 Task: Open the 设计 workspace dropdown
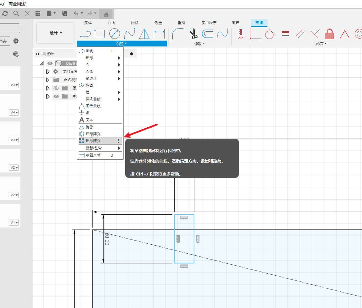tap(56, 33)
